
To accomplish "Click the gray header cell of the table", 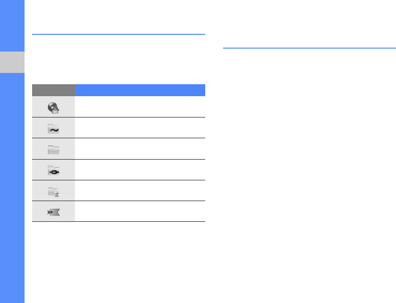I will click(54, 91).
